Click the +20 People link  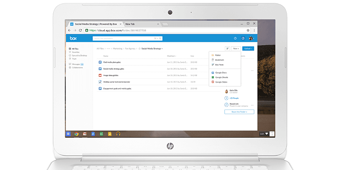(x=234, y=98)
